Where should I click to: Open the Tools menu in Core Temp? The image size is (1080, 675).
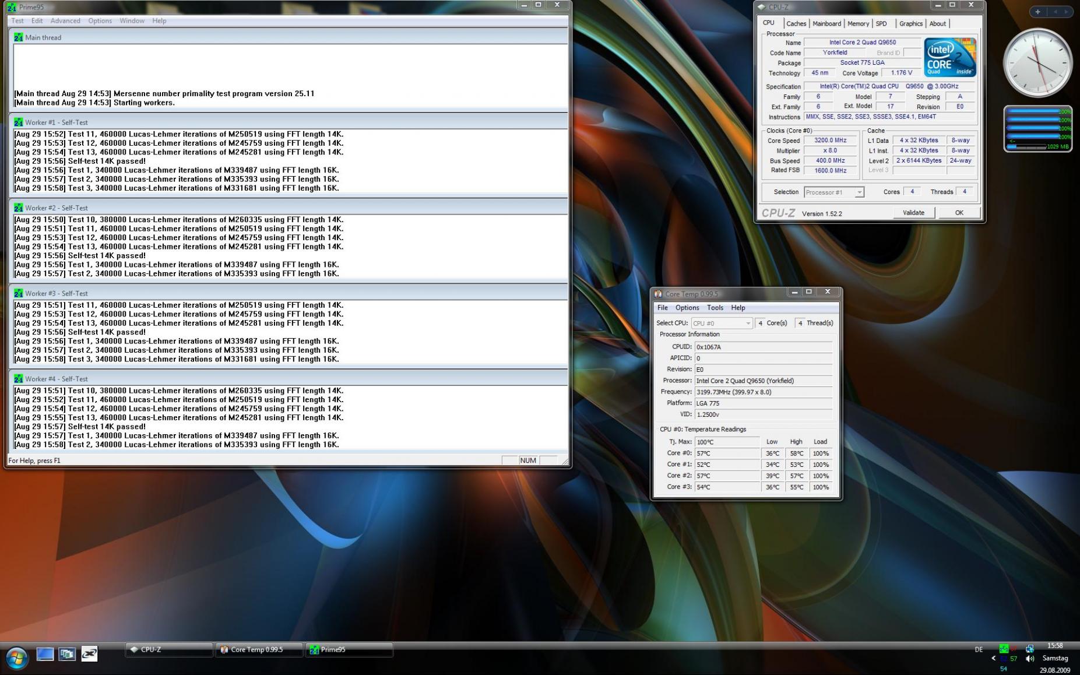tap(715, 308)
